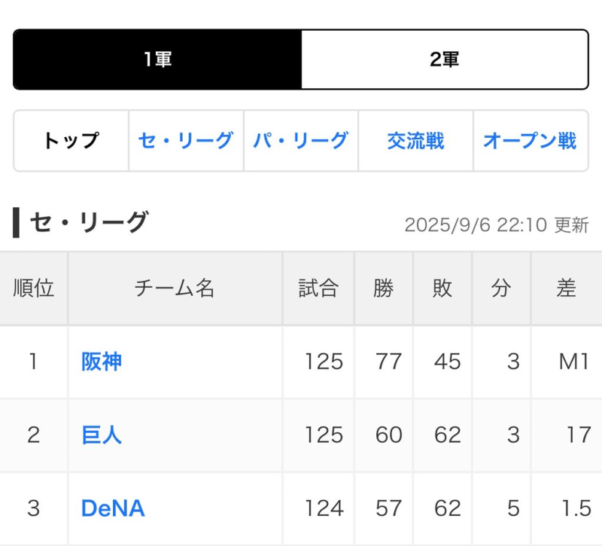This screenshot has height=546, width=602.
Task: Open the DeNA team link
Action: tap(113, 508)
